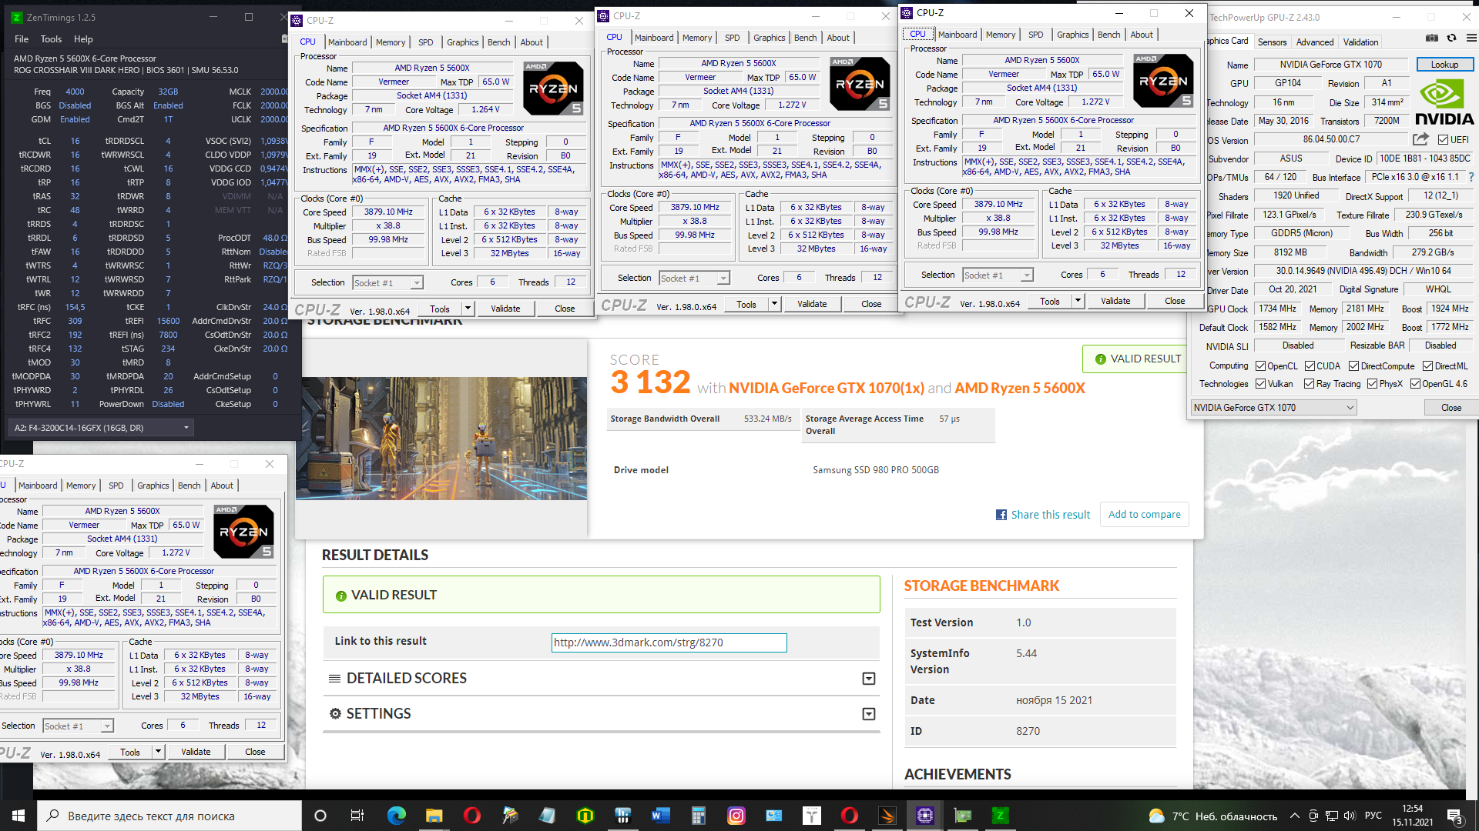The width and height of the screenshot is (1479, 831).
Task: Open Windows Start menu
Action: 17,816
